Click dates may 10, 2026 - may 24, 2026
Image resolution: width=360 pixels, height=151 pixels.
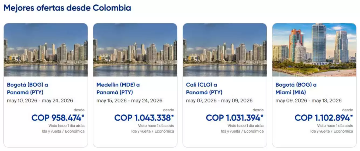click(40, 101)
